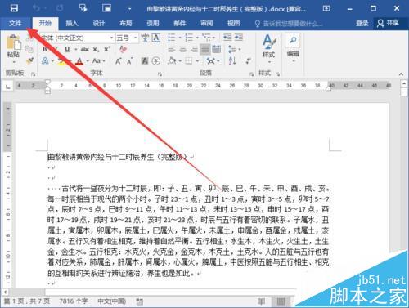
Task: Toggle Subscript formatting
Action: point(96,50)
